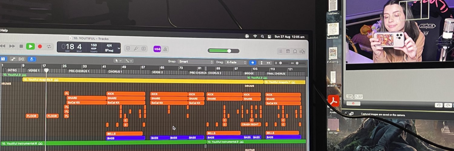Open the Drag X-Fade dropdown

(x=236, y=62)
